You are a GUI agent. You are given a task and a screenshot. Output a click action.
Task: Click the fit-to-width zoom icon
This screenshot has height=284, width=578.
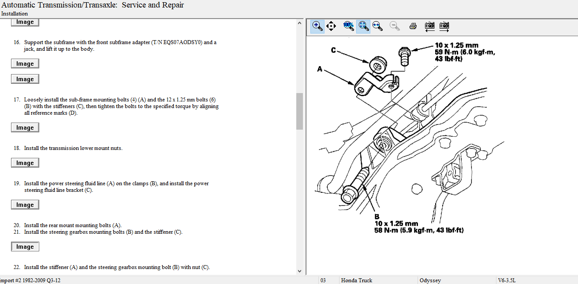point(377,26)
